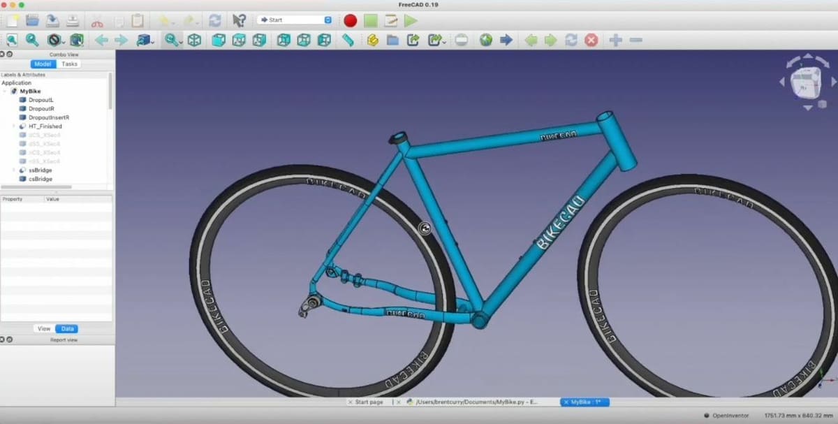Select DropoutR in the tree
Viewport: 838px width, 424px height.
41,109
